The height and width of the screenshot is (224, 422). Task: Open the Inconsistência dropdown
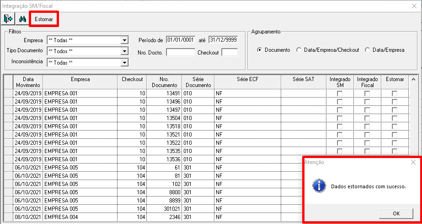coord(124,63)
